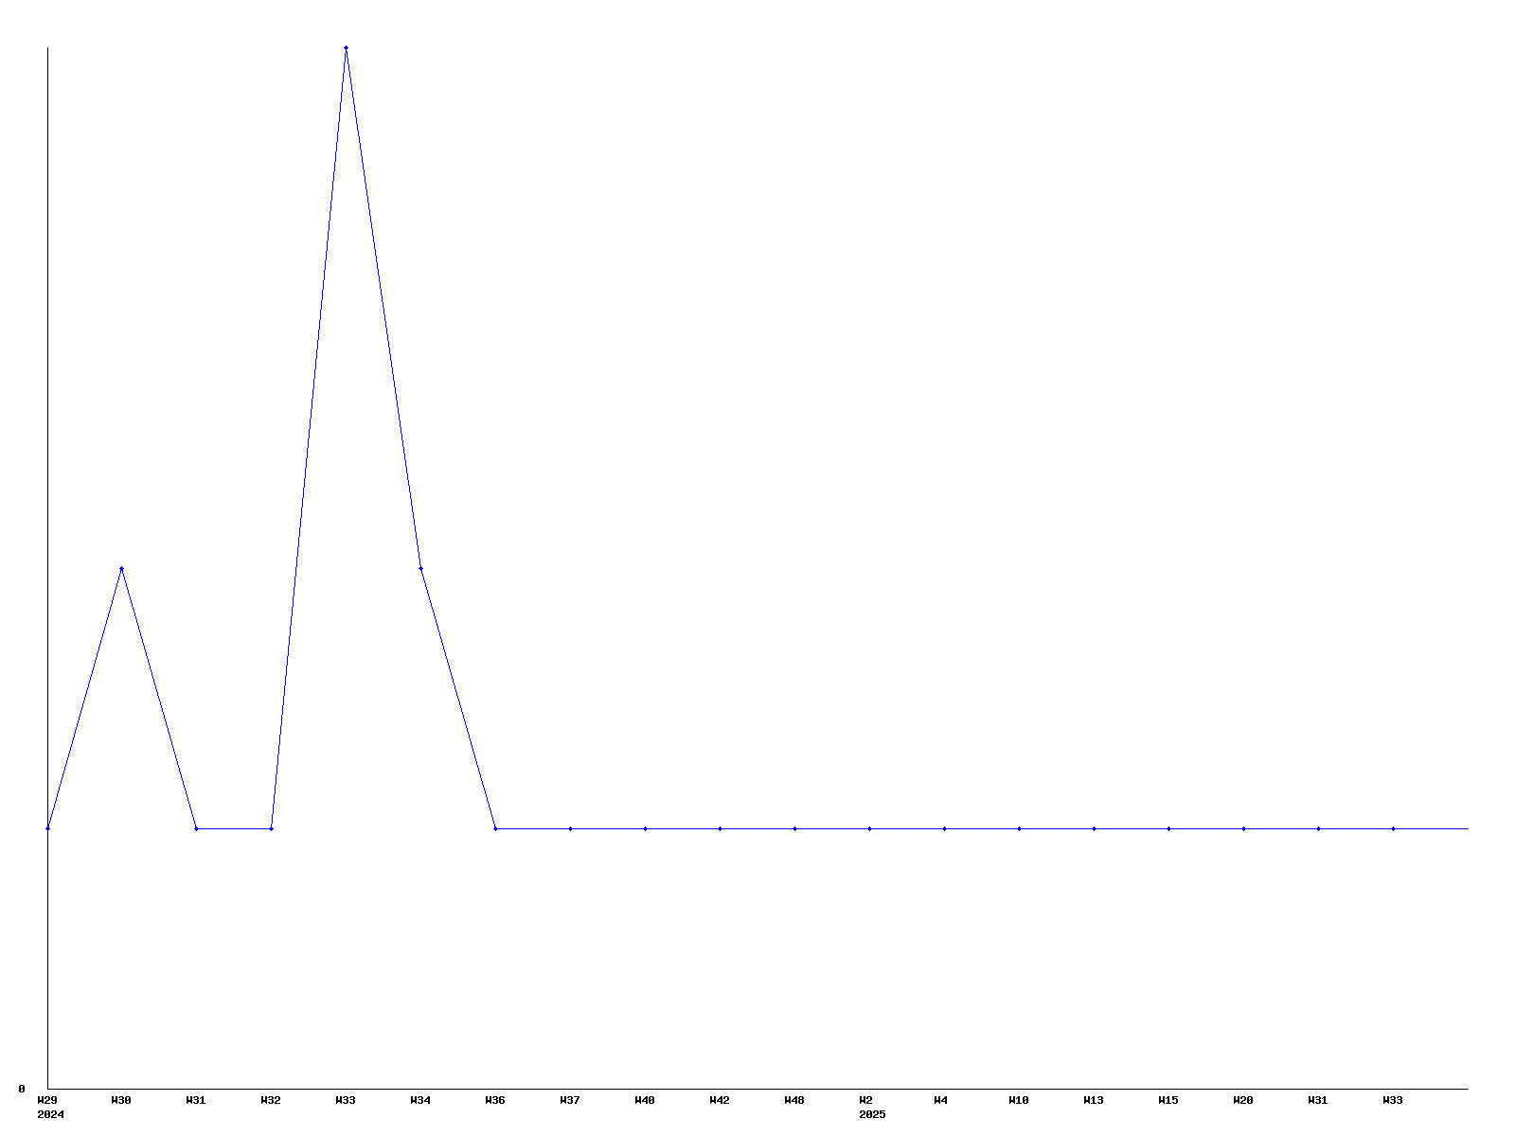The image size is (1515, 1136).
Task: Click the data point above the W15 label
Action: click(1168, 828)
